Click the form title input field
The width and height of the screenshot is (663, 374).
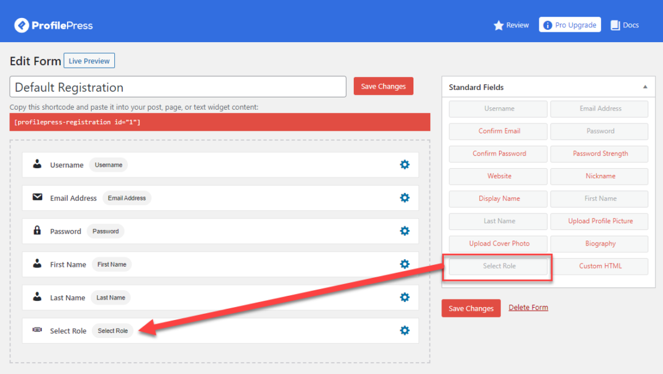coord(178,87)
